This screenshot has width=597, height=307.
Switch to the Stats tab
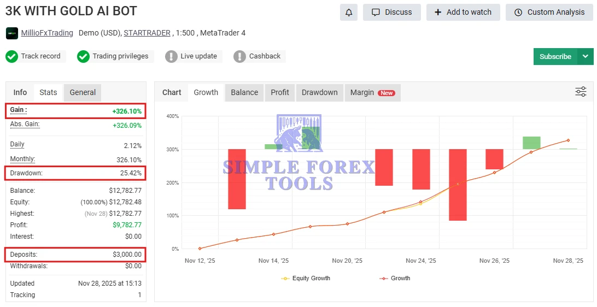48,92
